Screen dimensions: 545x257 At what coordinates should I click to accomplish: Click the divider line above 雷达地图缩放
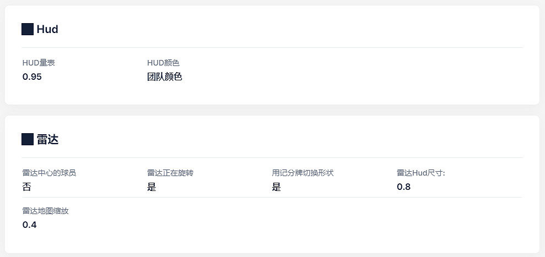pos(272,197)
